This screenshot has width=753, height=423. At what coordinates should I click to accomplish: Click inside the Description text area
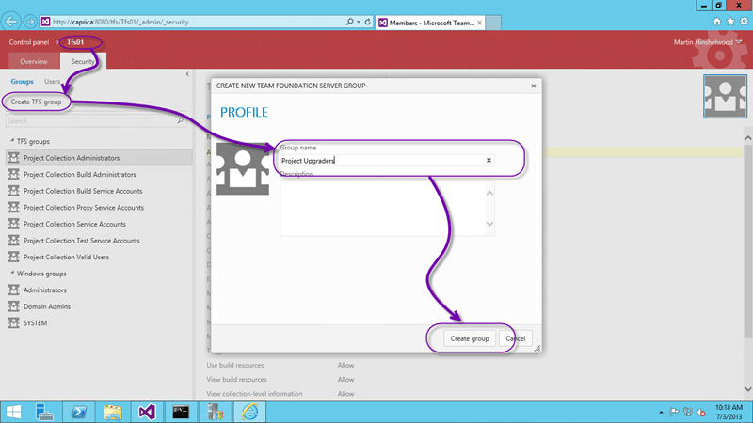click(383, 209)
